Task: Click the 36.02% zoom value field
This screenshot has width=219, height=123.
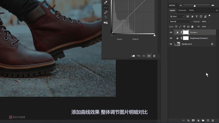Action: click(x=172, y=5)
